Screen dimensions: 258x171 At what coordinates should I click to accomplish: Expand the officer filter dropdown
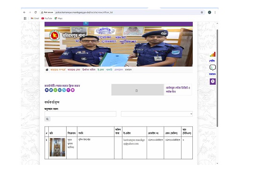click(157, 114)
